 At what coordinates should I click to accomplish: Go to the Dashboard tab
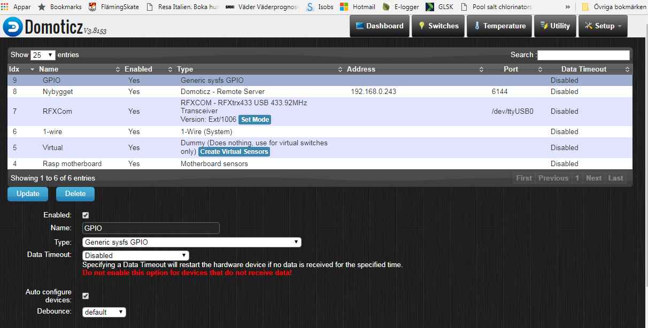pyautogui.click(x=380, y=26)
